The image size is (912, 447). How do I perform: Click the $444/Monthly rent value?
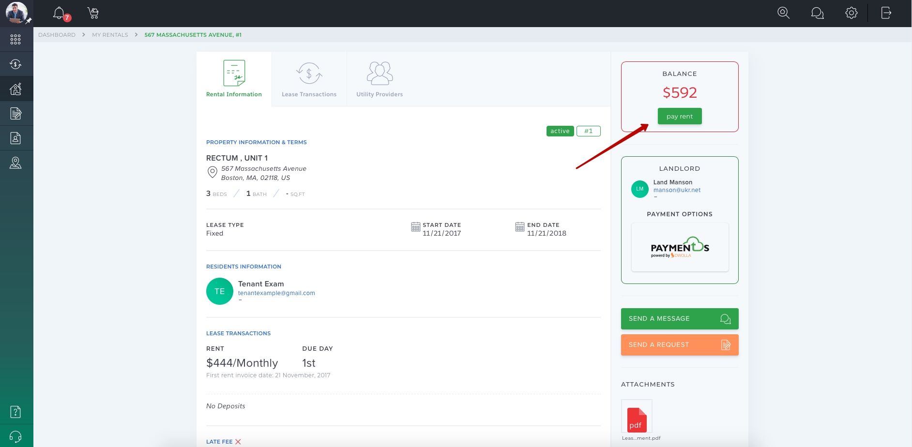(x=242, y=363)
